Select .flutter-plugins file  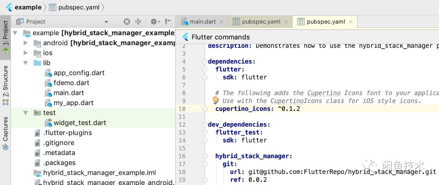(67, 133)
